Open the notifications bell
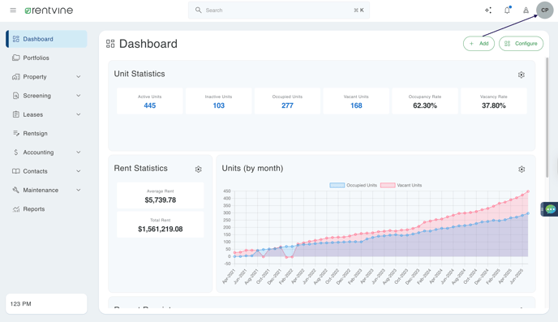 point(507,10)
